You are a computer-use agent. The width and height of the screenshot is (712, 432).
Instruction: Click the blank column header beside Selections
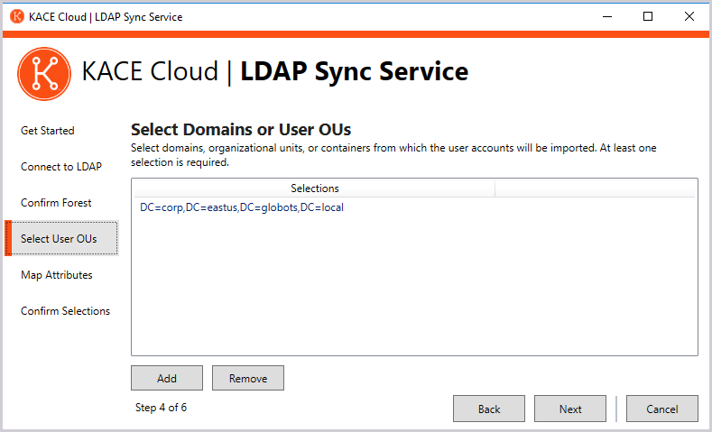[595, 188]
